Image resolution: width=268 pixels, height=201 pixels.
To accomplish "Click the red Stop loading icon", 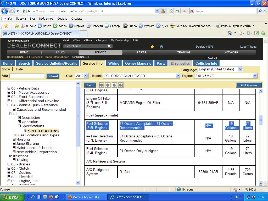I will [x=185, y=11].
